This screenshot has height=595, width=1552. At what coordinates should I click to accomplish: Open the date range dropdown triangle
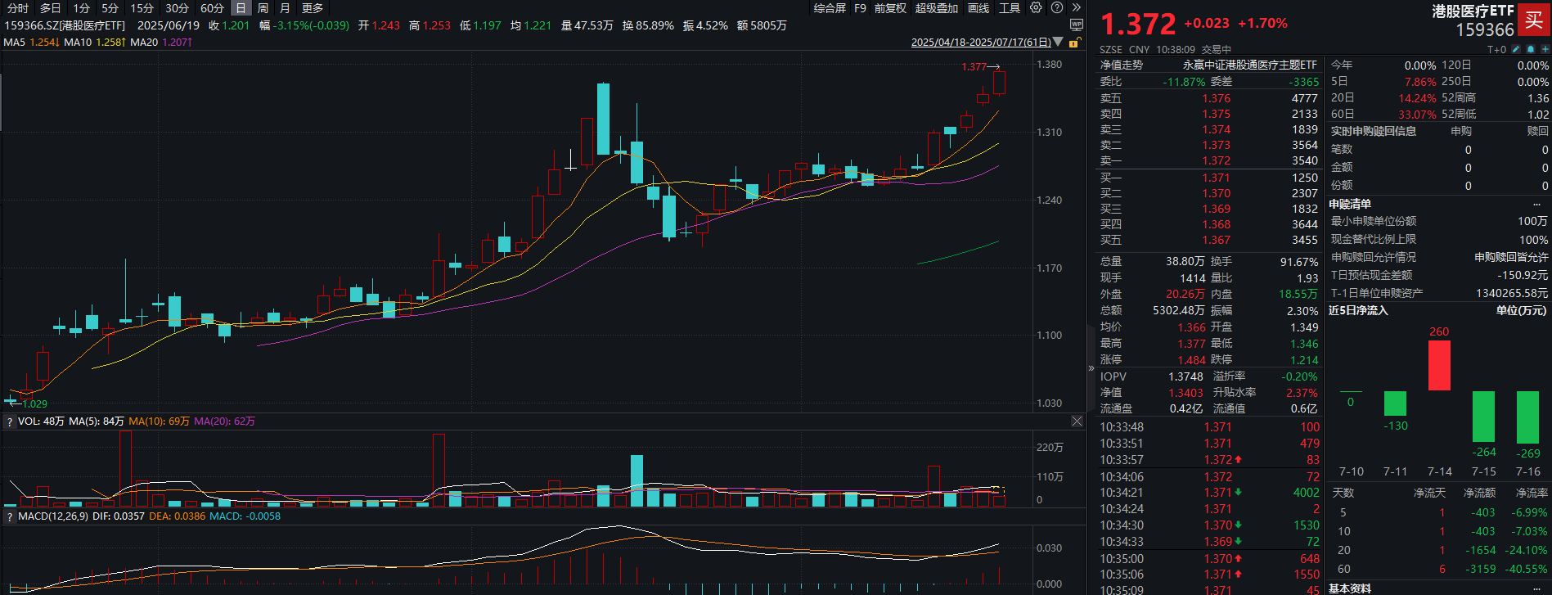pos(1059,42)
